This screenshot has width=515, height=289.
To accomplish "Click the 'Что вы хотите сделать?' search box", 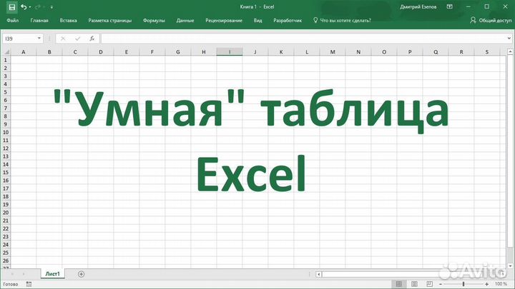I will point(342,20).
